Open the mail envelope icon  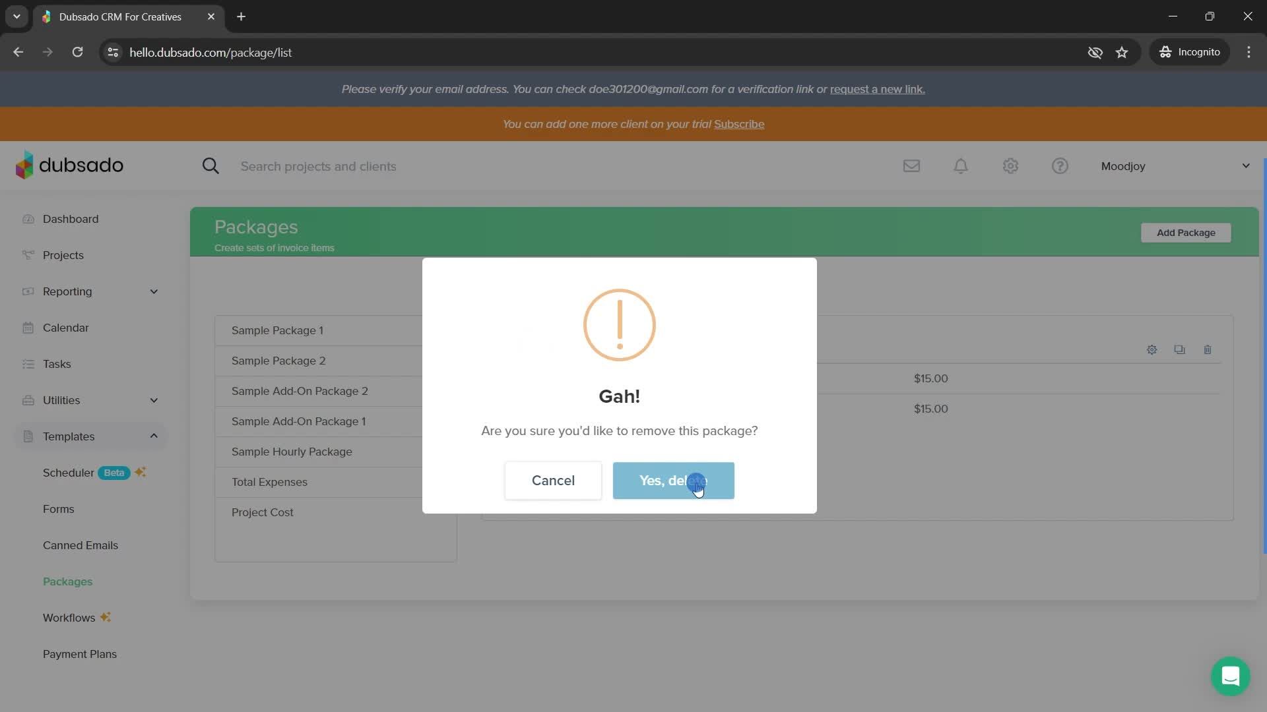click(911, 166)
